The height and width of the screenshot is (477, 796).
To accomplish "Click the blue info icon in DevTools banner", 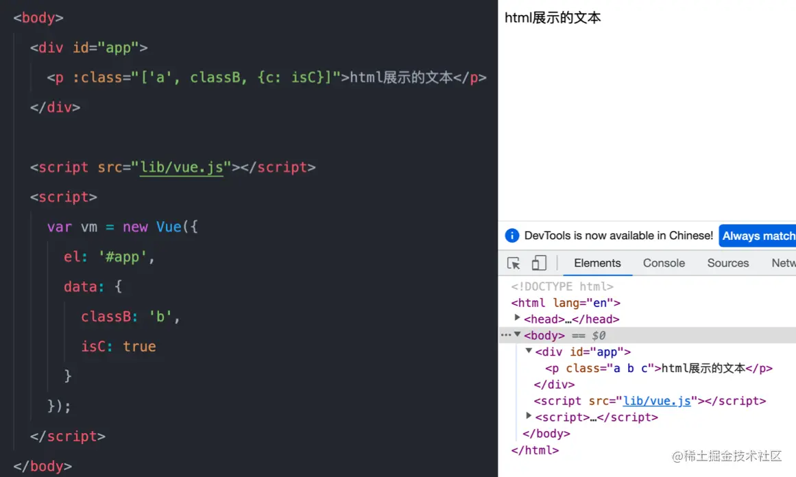I will coord(511,236).
